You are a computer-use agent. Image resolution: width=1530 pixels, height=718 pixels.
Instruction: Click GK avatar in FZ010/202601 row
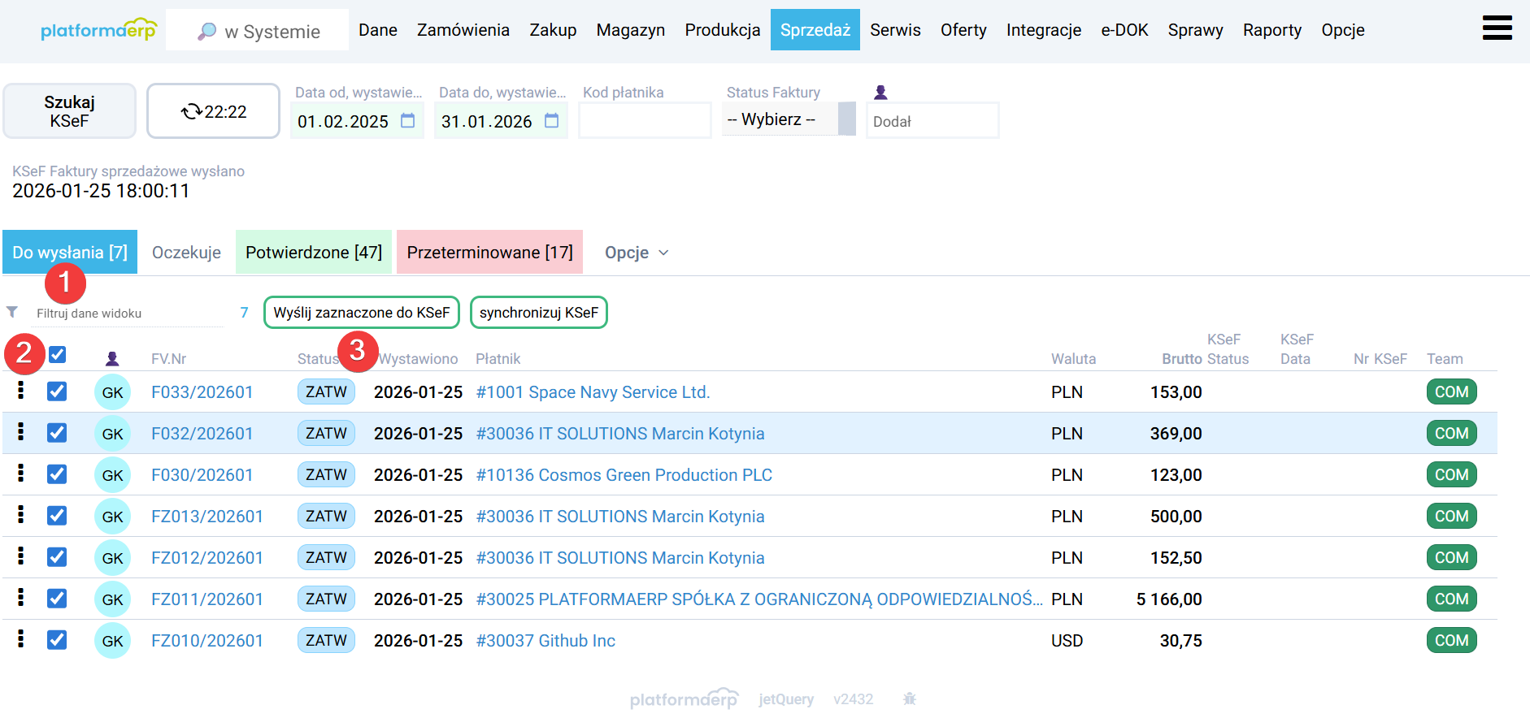pos(112,641)
